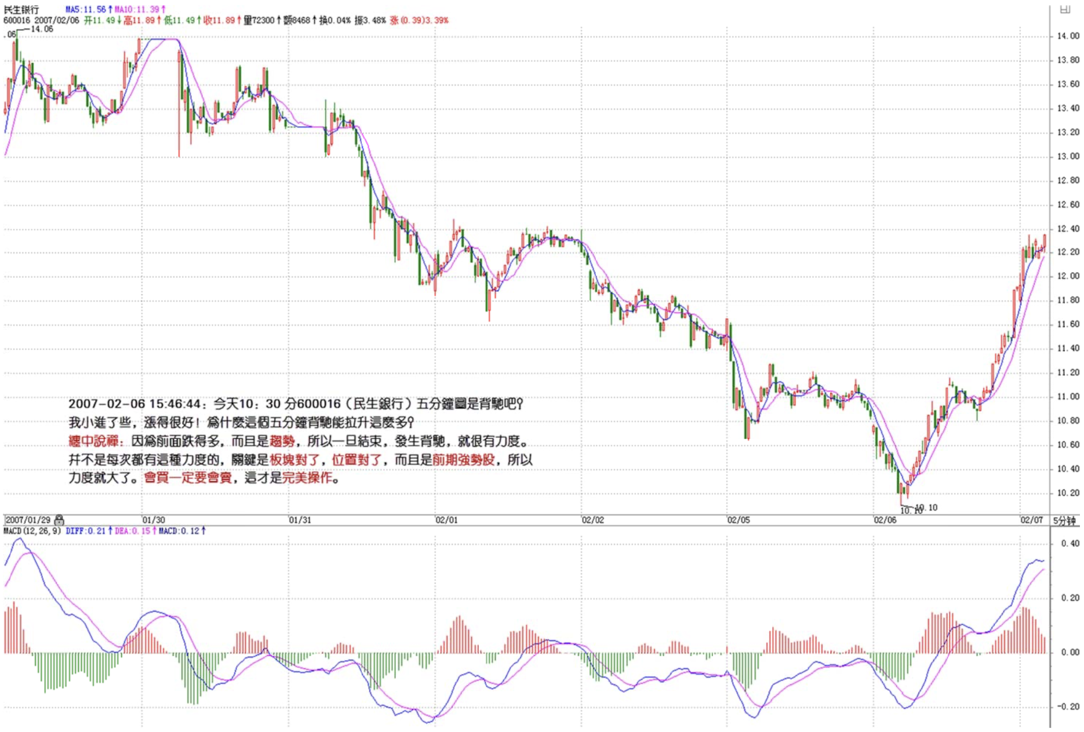Click the 12.00 price axis label
The width and height of the screenshot is (1084, 732).
click(x=1068, y=276)
